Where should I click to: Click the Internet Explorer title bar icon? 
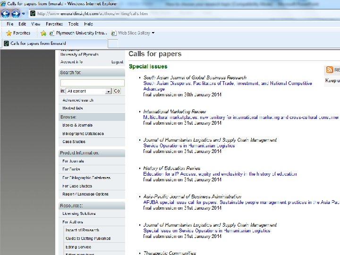3,3
